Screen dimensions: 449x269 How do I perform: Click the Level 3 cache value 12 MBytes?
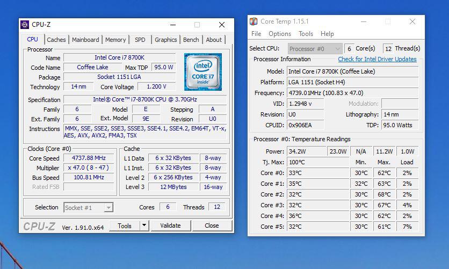(173, 187)
